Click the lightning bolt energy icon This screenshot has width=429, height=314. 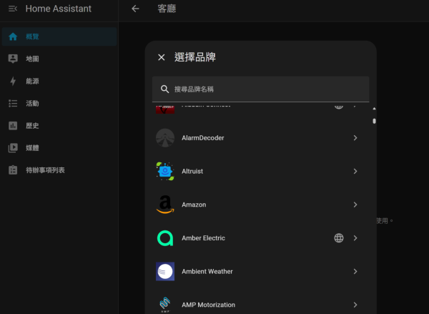(13, 81)
